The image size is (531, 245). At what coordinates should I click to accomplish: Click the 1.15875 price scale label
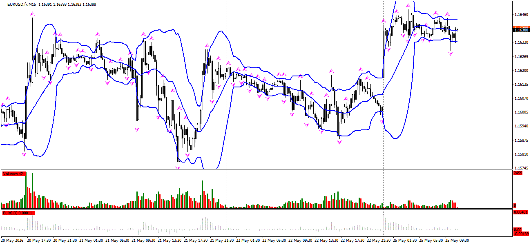(521, 140)
